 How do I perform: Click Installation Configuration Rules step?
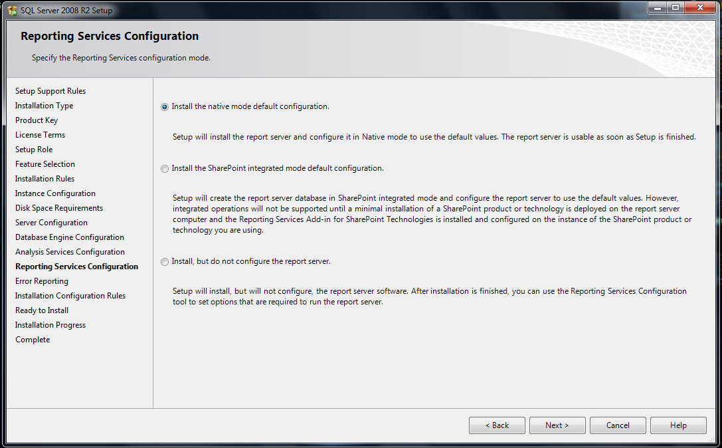(70, 296)
